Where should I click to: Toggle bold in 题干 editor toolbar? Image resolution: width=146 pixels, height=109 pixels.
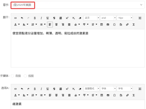pos(35,18)
